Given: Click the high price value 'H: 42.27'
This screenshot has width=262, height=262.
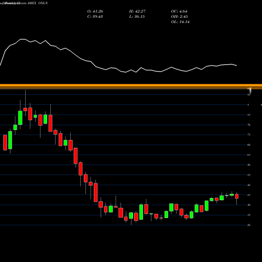Looking at the screenshot, I should 137,12.
